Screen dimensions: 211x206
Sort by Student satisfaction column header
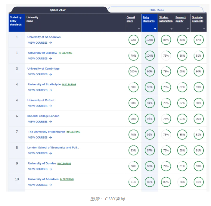click(x=166, y=19)
